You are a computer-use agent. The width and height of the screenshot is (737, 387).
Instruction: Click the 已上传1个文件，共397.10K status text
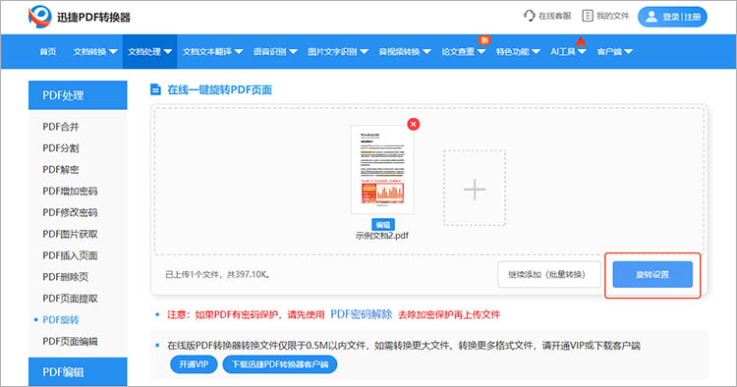217,274
